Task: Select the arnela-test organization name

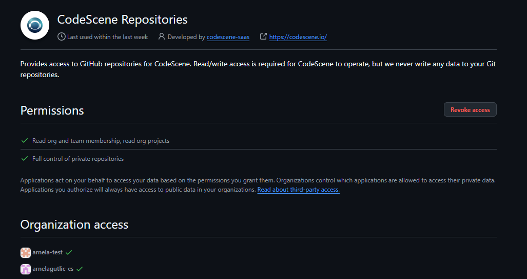Action: point(47,252)
